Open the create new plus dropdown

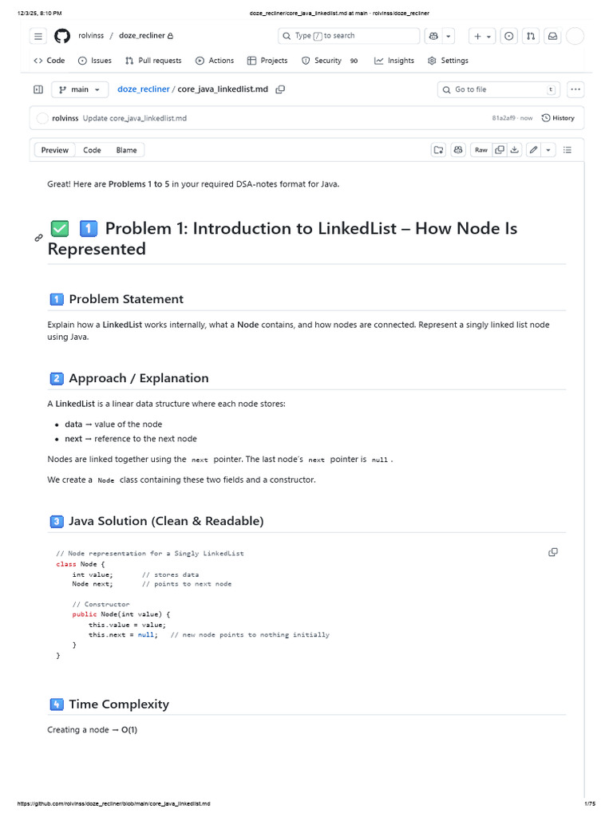[482, 36]
